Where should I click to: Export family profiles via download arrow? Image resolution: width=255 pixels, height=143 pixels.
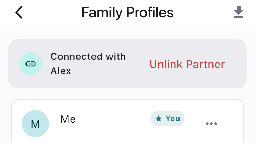[239, 12]
